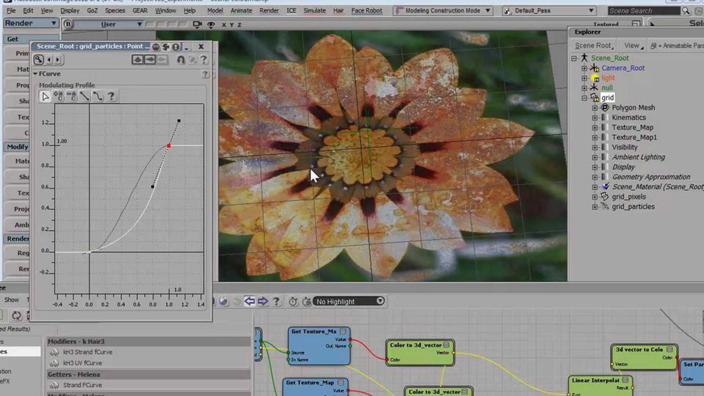Open the Simulate menu
The width and height of the screenshot is (704, 396).
coord(315,11)
